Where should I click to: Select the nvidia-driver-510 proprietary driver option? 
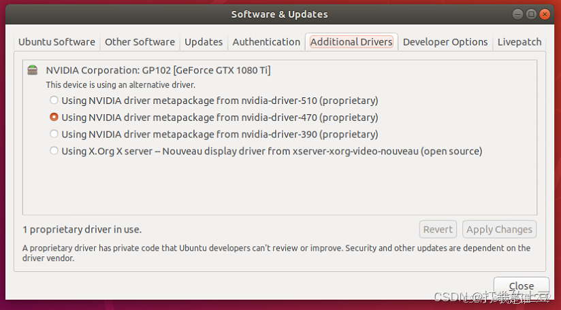(x=214, y=101)
